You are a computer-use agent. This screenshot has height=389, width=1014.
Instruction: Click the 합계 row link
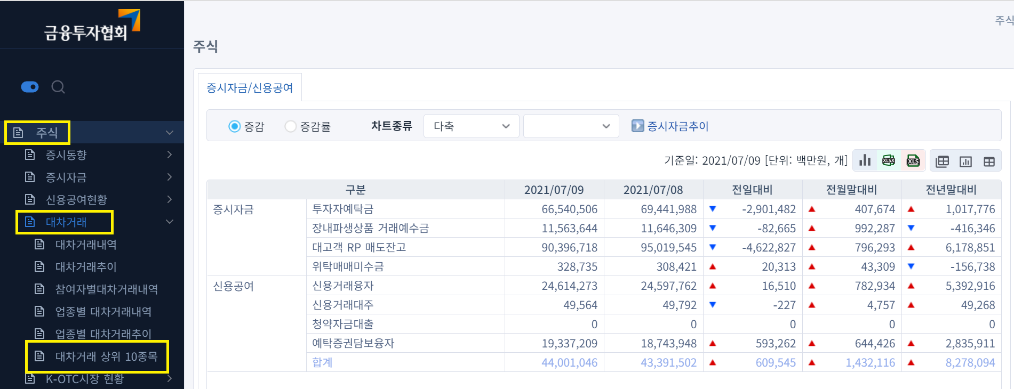(322, 362)
